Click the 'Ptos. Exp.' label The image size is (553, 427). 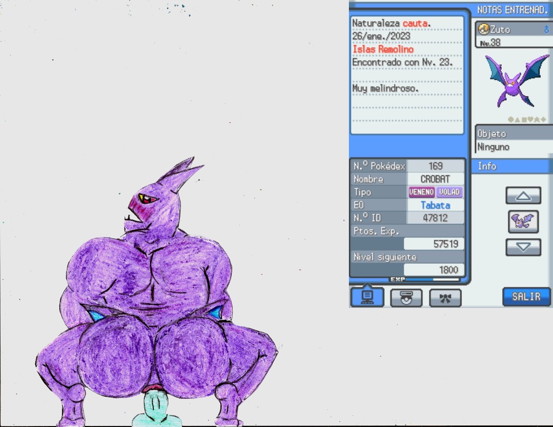pos(376,231)
